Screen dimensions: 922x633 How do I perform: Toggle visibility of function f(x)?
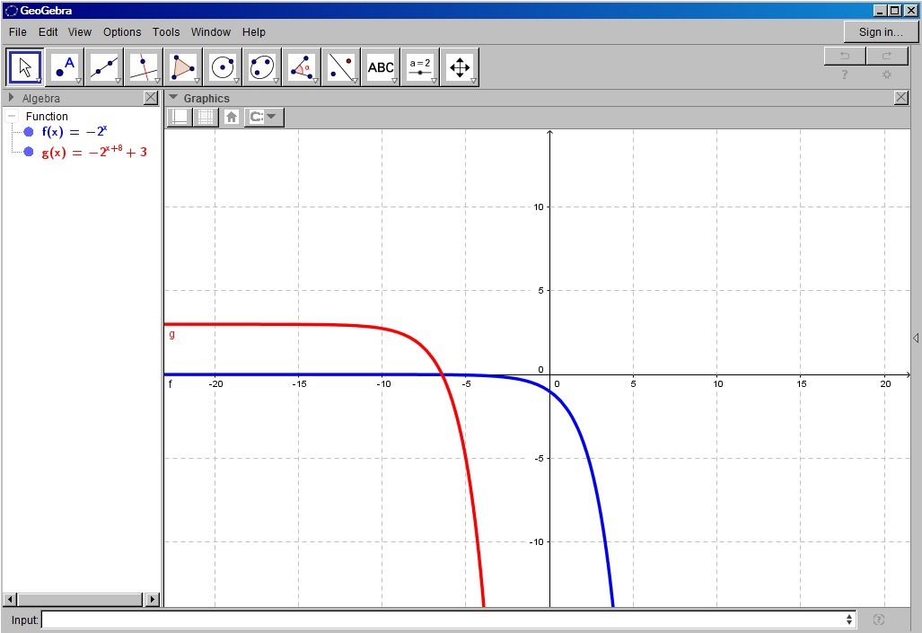point(29,132)
